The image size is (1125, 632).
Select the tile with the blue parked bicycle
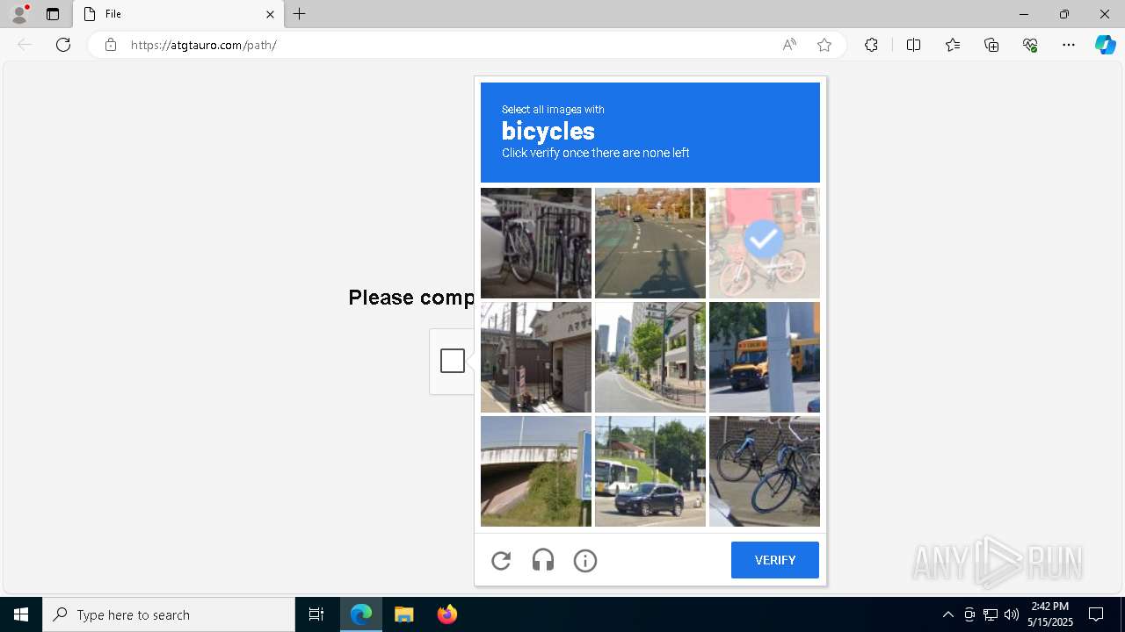pyautogui.click(x=765, y=471)
